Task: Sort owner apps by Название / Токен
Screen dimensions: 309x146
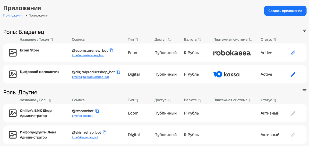Action: pos(52,40)
